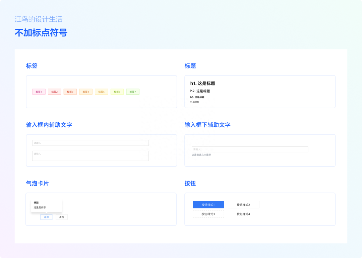Image resolution: width=362 pixels, height=258 pixels.
Task: Select the pink 标签1 tag
Action: coord(39,92)
